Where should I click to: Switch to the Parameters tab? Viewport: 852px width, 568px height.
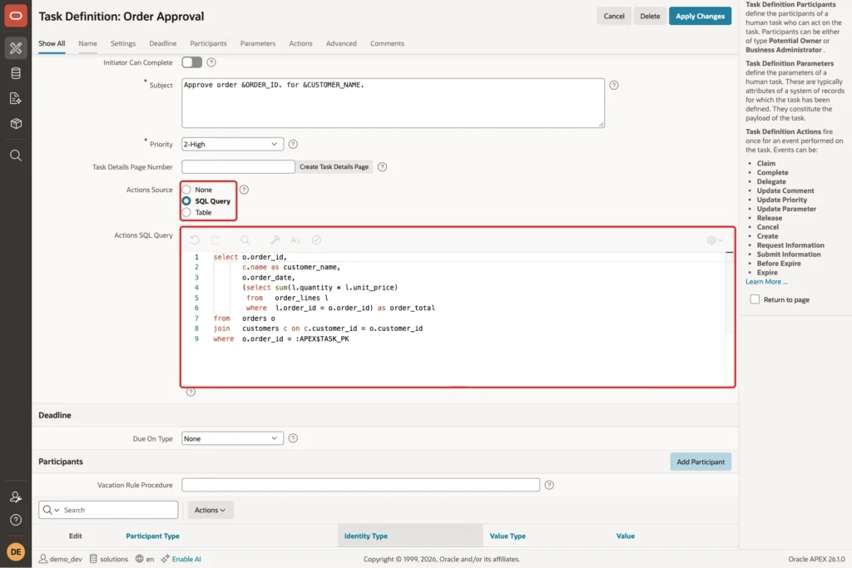point(258,43)
